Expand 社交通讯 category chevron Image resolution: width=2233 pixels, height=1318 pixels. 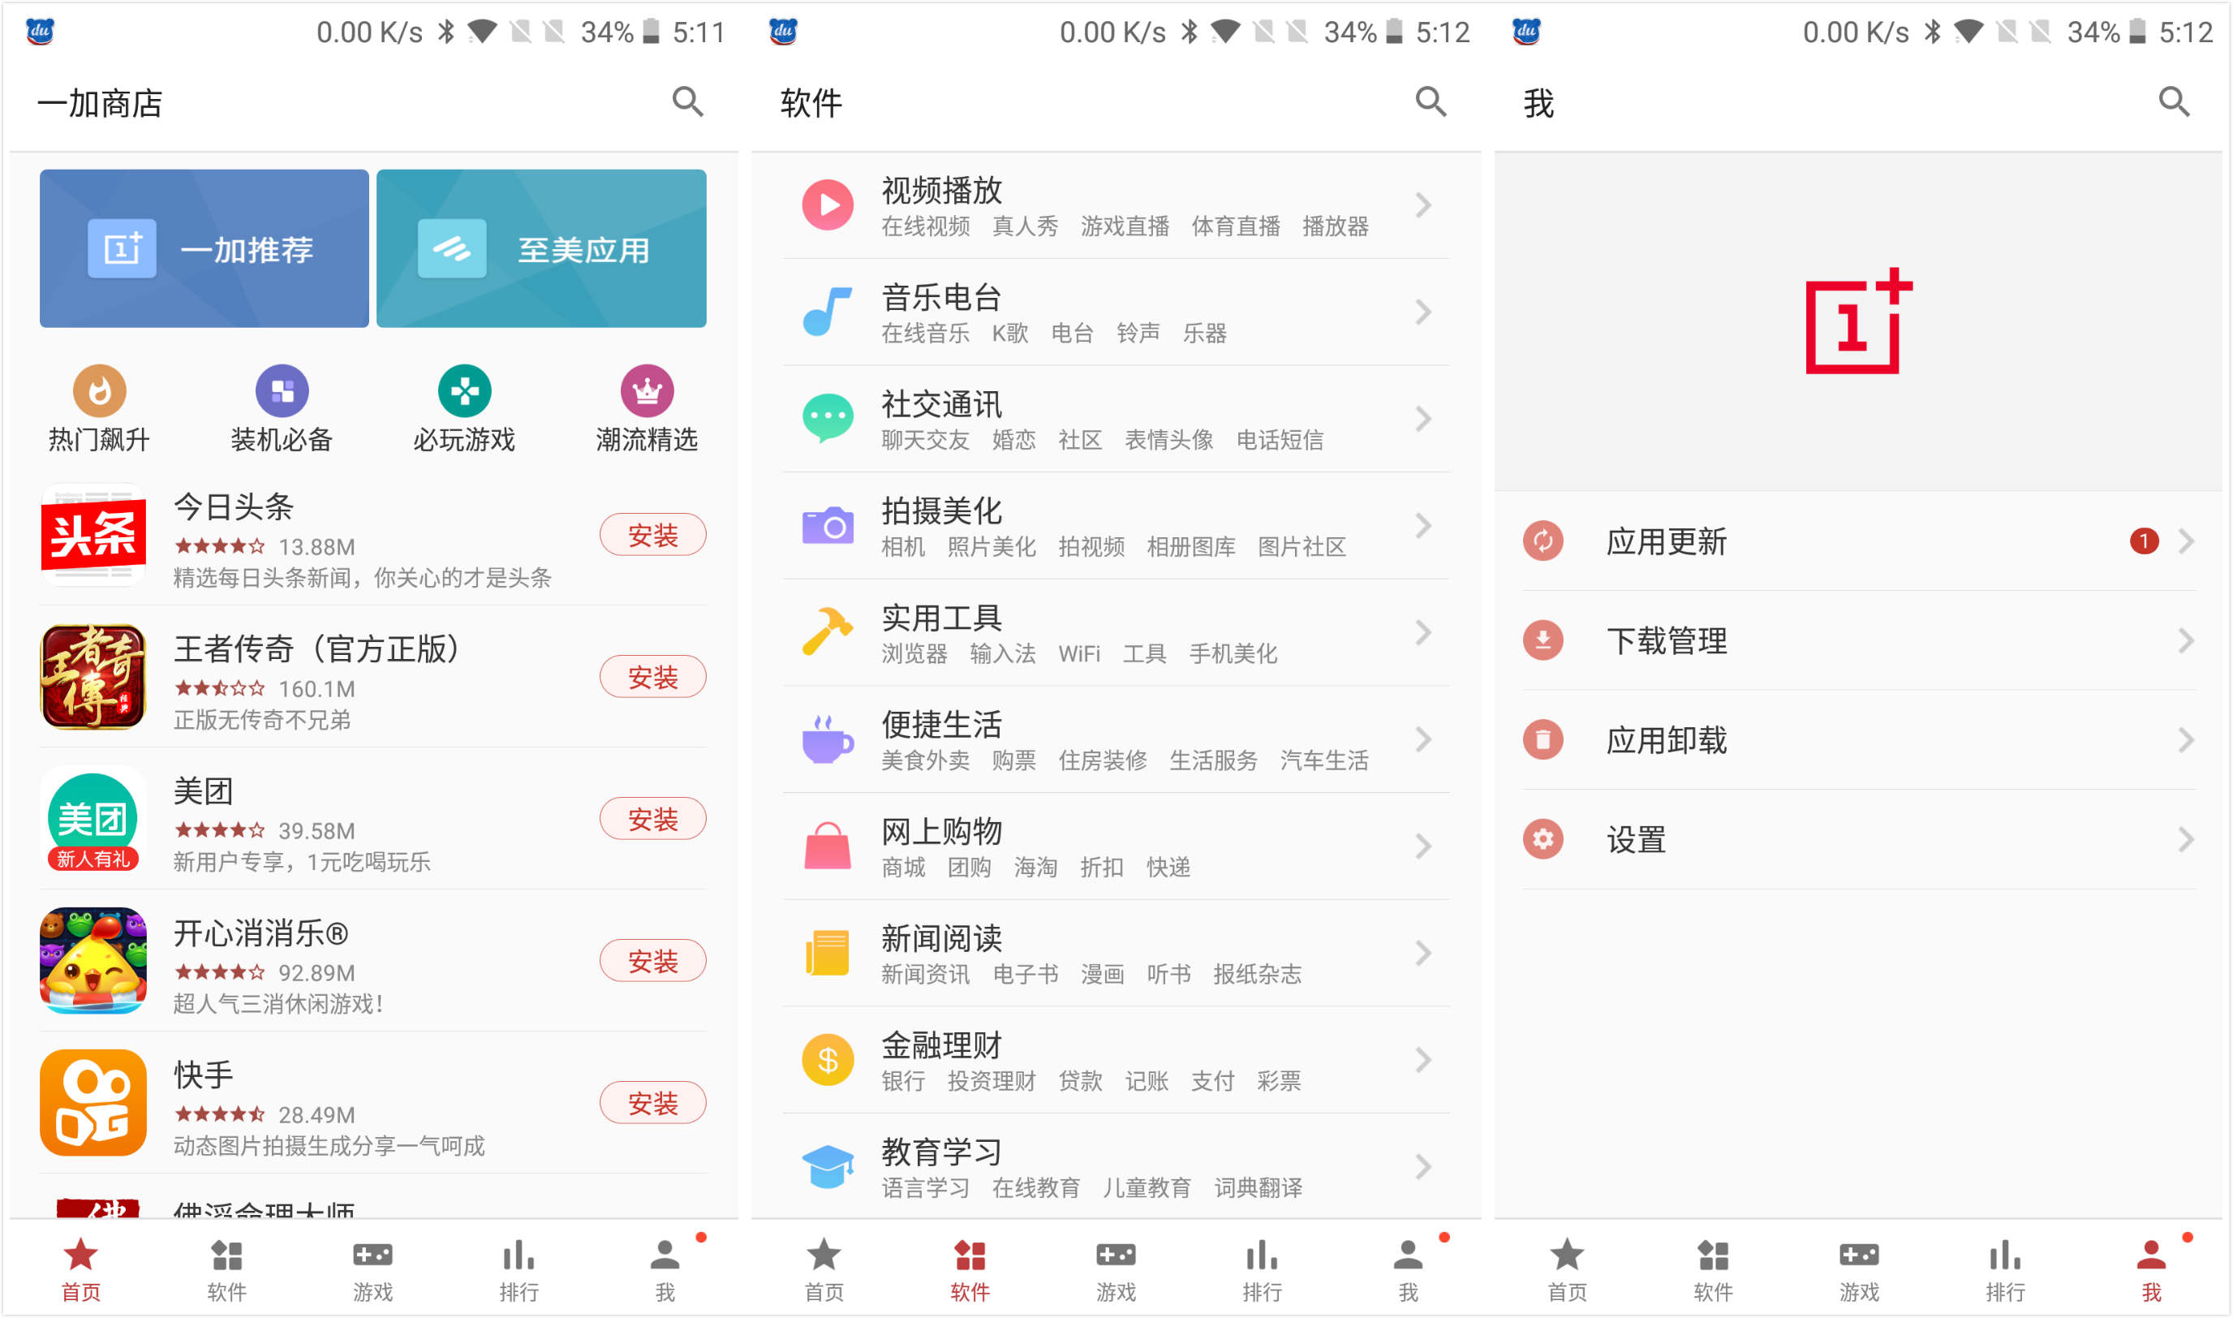[1423, 420]
